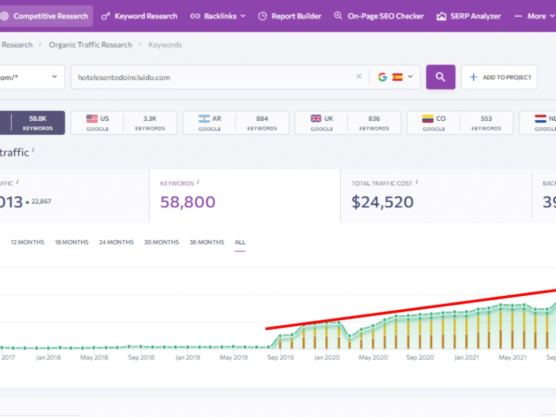Open the Report Builder

(x=290, y=16)
